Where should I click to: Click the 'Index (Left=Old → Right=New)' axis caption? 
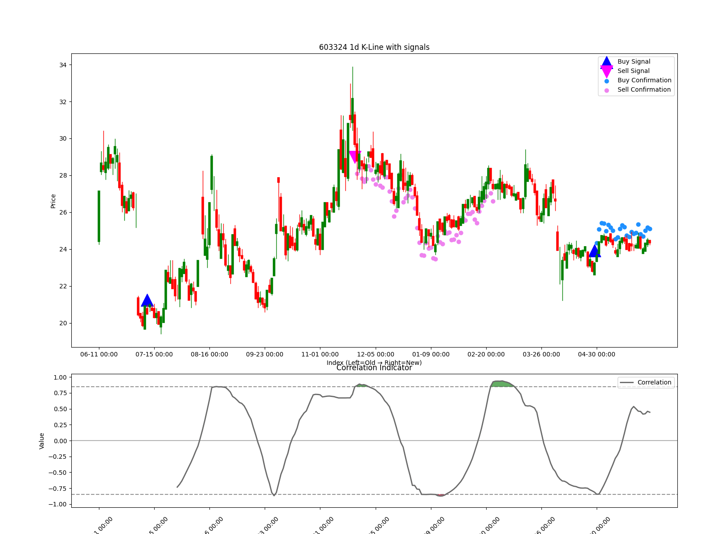[x=374, y=363]
